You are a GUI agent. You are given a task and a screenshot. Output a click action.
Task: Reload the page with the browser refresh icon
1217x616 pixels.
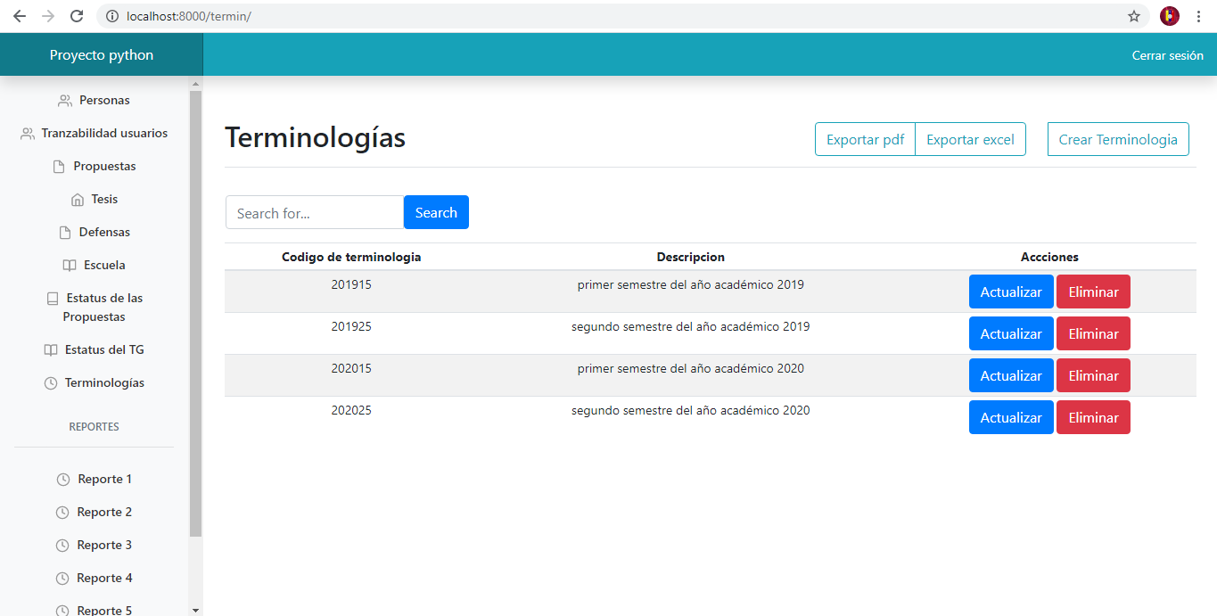click(x=77, y=16)
